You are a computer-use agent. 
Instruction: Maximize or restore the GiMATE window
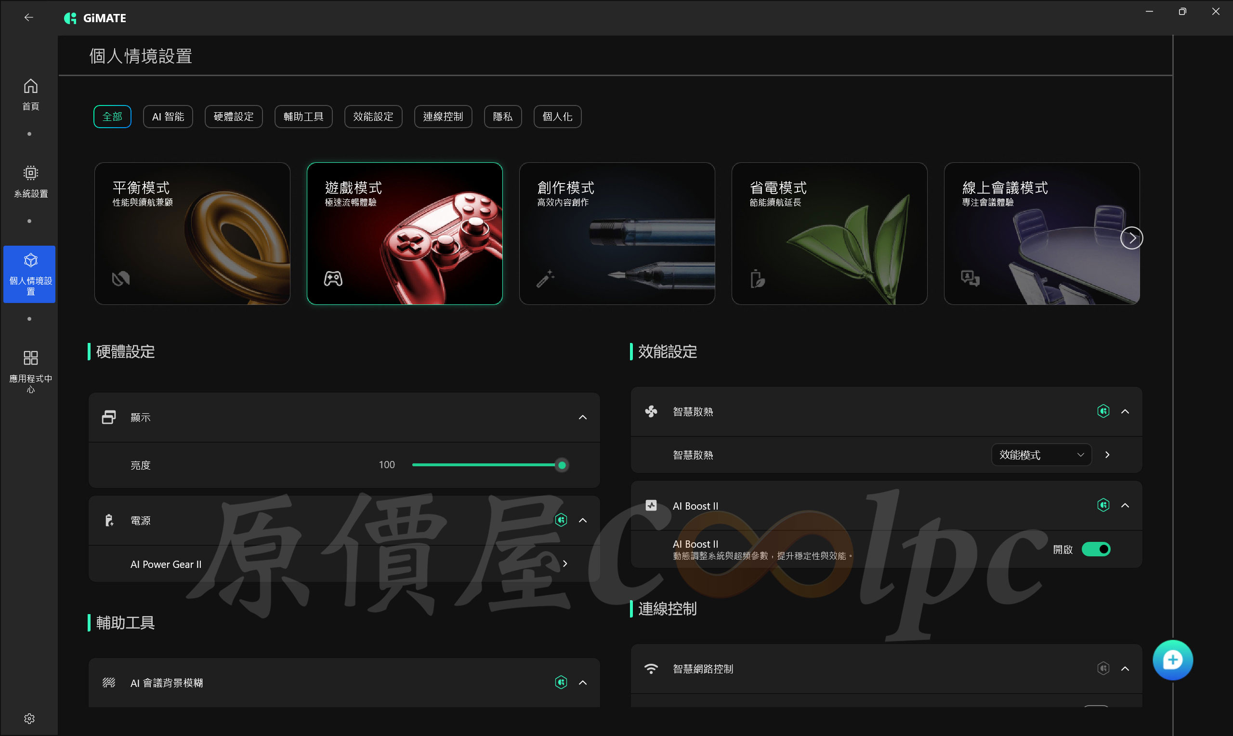click(1182, 12)
